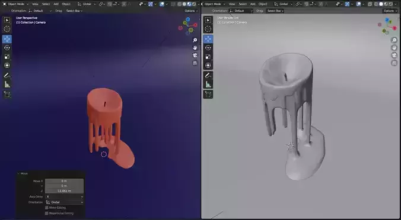Enable the Proportional Editing checkbox
Screen dimensions: 401x220
click(x=46, y=213)
